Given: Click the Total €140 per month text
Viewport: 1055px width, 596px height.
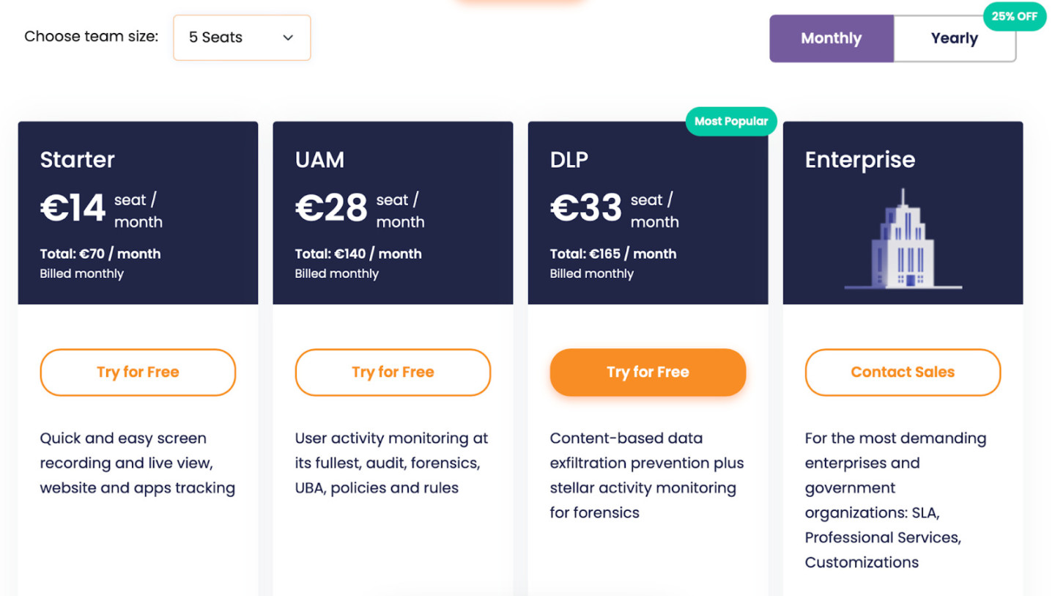Looking at the screenshot, I should 358,253.
